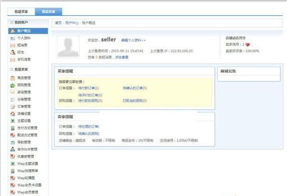Viewport: 287px width, 196px height.
Task: Open Wap会员卡设置 icon
Action: (12, 185)
